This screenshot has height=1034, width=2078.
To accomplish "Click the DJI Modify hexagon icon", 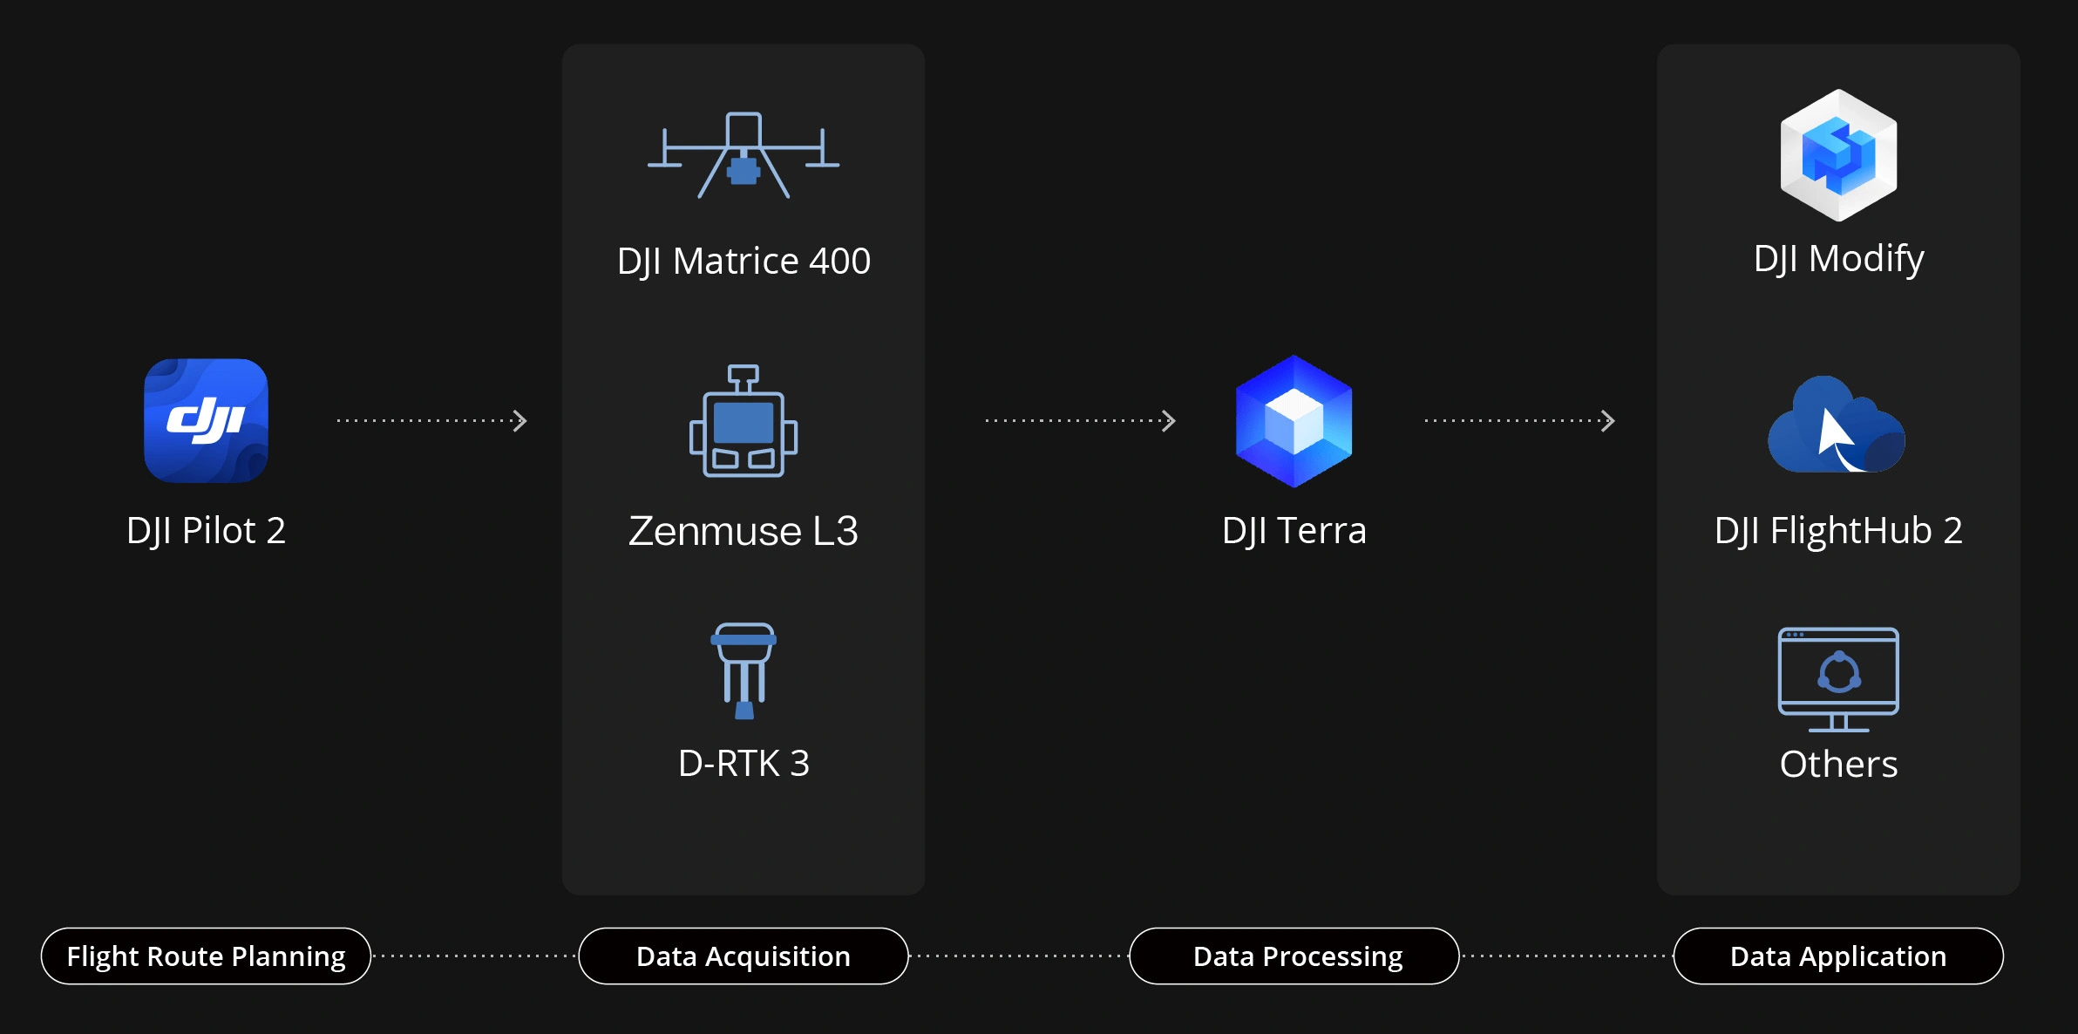I will tap(1838, 155).
